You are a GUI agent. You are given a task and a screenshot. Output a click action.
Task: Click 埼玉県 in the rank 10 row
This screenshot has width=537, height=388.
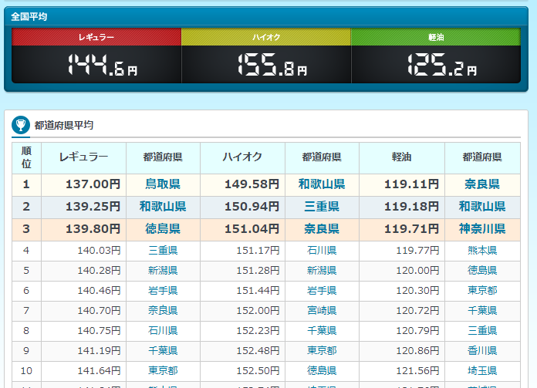coord(483,371)
